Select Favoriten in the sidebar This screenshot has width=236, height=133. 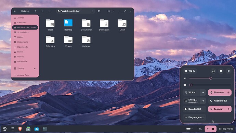point(25,23)
